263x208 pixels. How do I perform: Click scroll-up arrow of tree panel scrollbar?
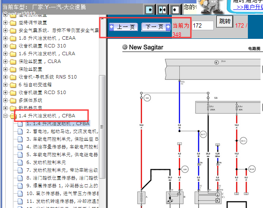102,19
